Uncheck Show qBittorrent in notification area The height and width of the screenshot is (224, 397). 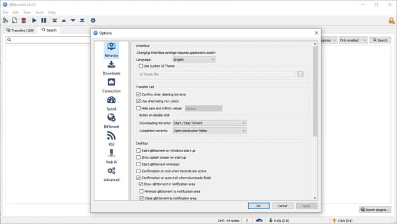point(141,184)
